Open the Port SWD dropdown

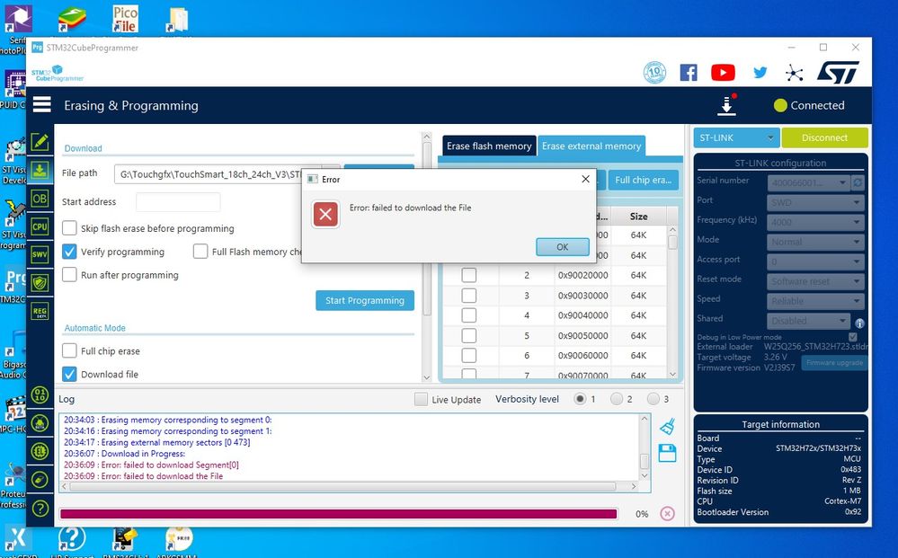[815, 202]
